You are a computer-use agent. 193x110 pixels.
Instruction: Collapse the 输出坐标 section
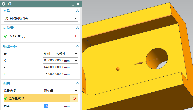(x=77, y=46)
